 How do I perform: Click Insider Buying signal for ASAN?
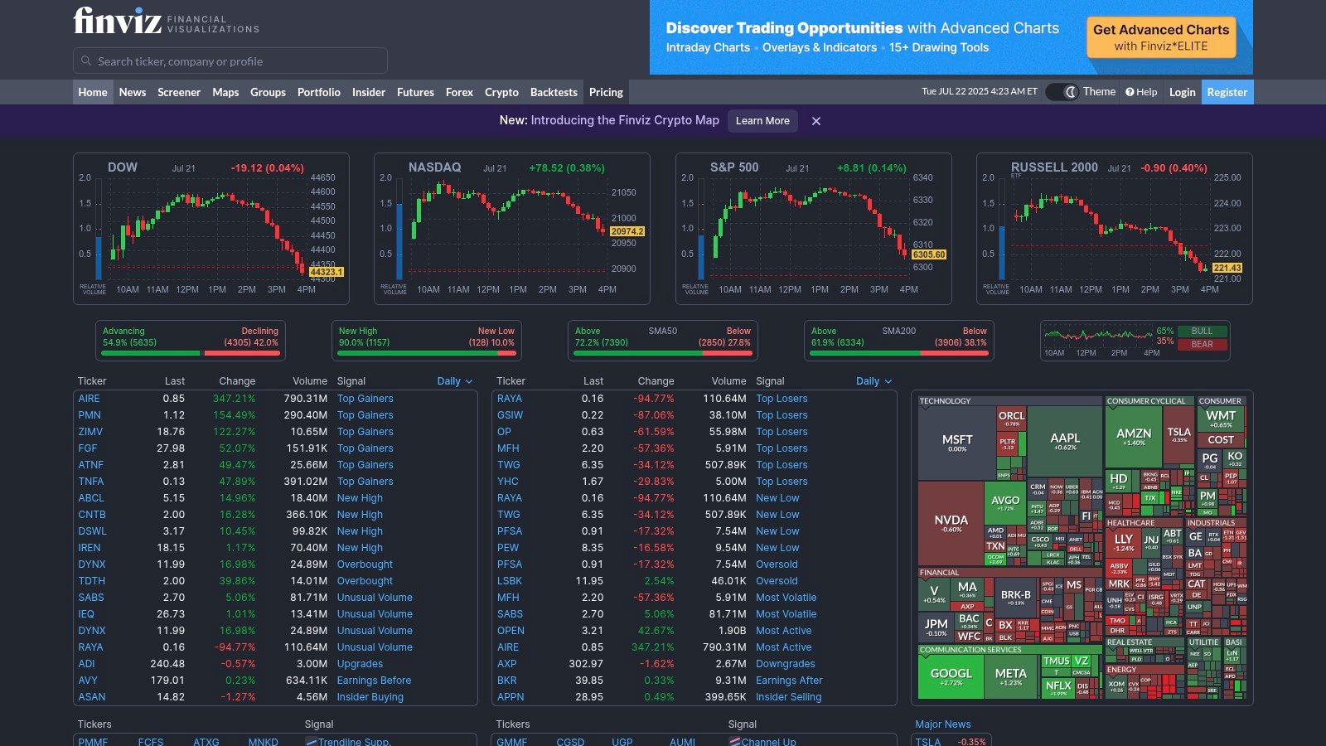(370, 697)
